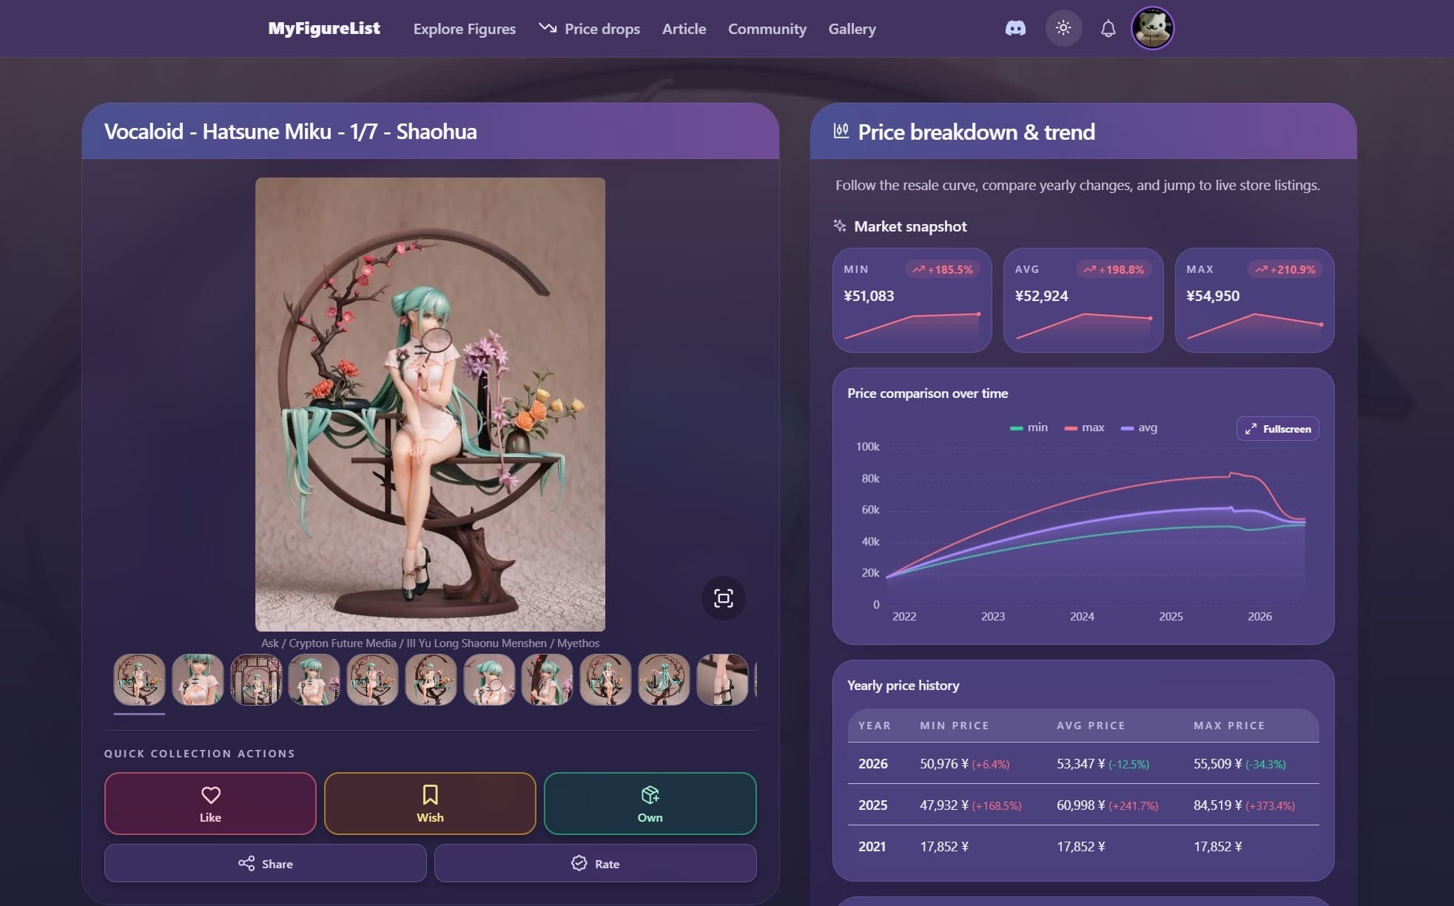Click the 60,998 ¥ average price value
The height and width of the screenshot is (906, 1454).
[x=1081, y=805]
